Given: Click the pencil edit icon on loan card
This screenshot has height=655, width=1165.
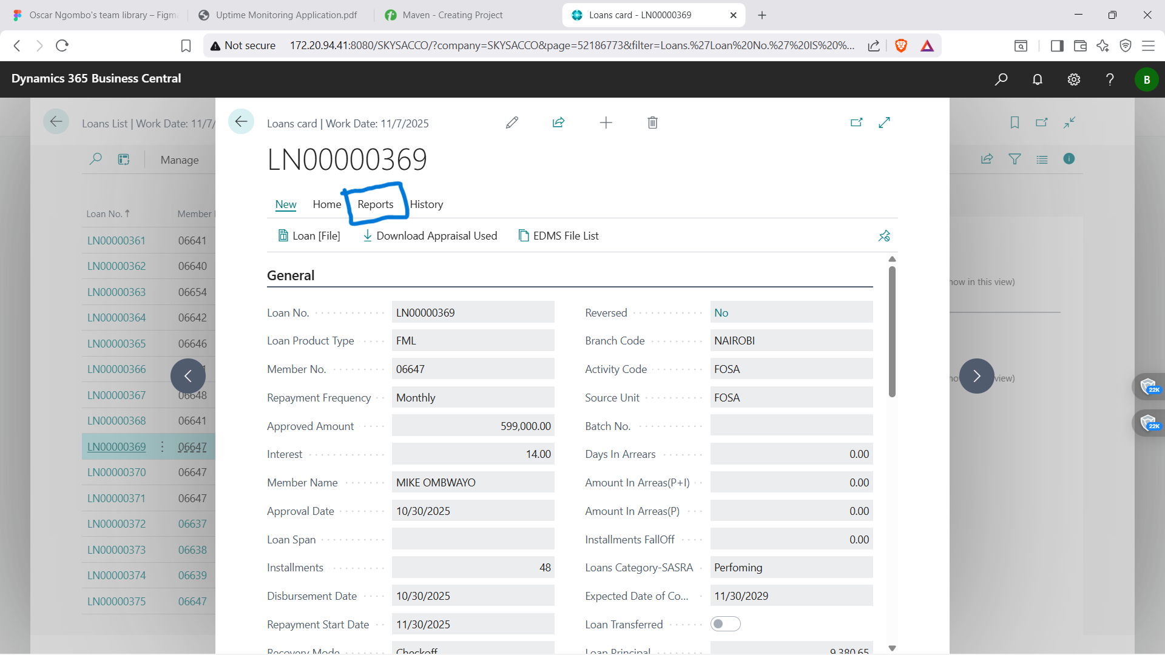Looking at the screenshot, I should (512, 123).
